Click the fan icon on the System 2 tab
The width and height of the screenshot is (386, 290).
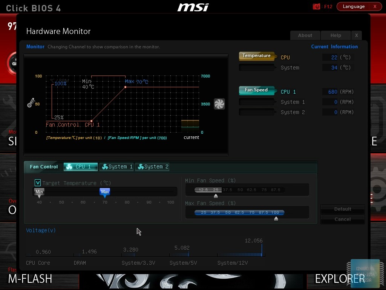coord(141,167)
